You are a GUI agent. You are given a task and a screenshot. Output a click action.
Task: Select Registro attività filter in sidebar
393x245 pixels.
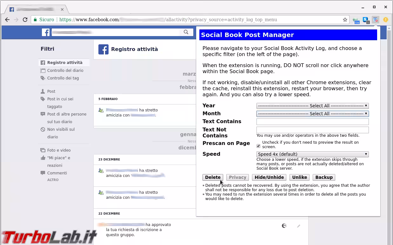64,63
